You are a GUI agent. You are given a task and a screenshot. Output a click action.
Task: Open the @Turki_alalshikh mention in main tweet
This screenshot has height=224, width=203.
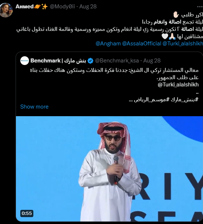[183, 44]
